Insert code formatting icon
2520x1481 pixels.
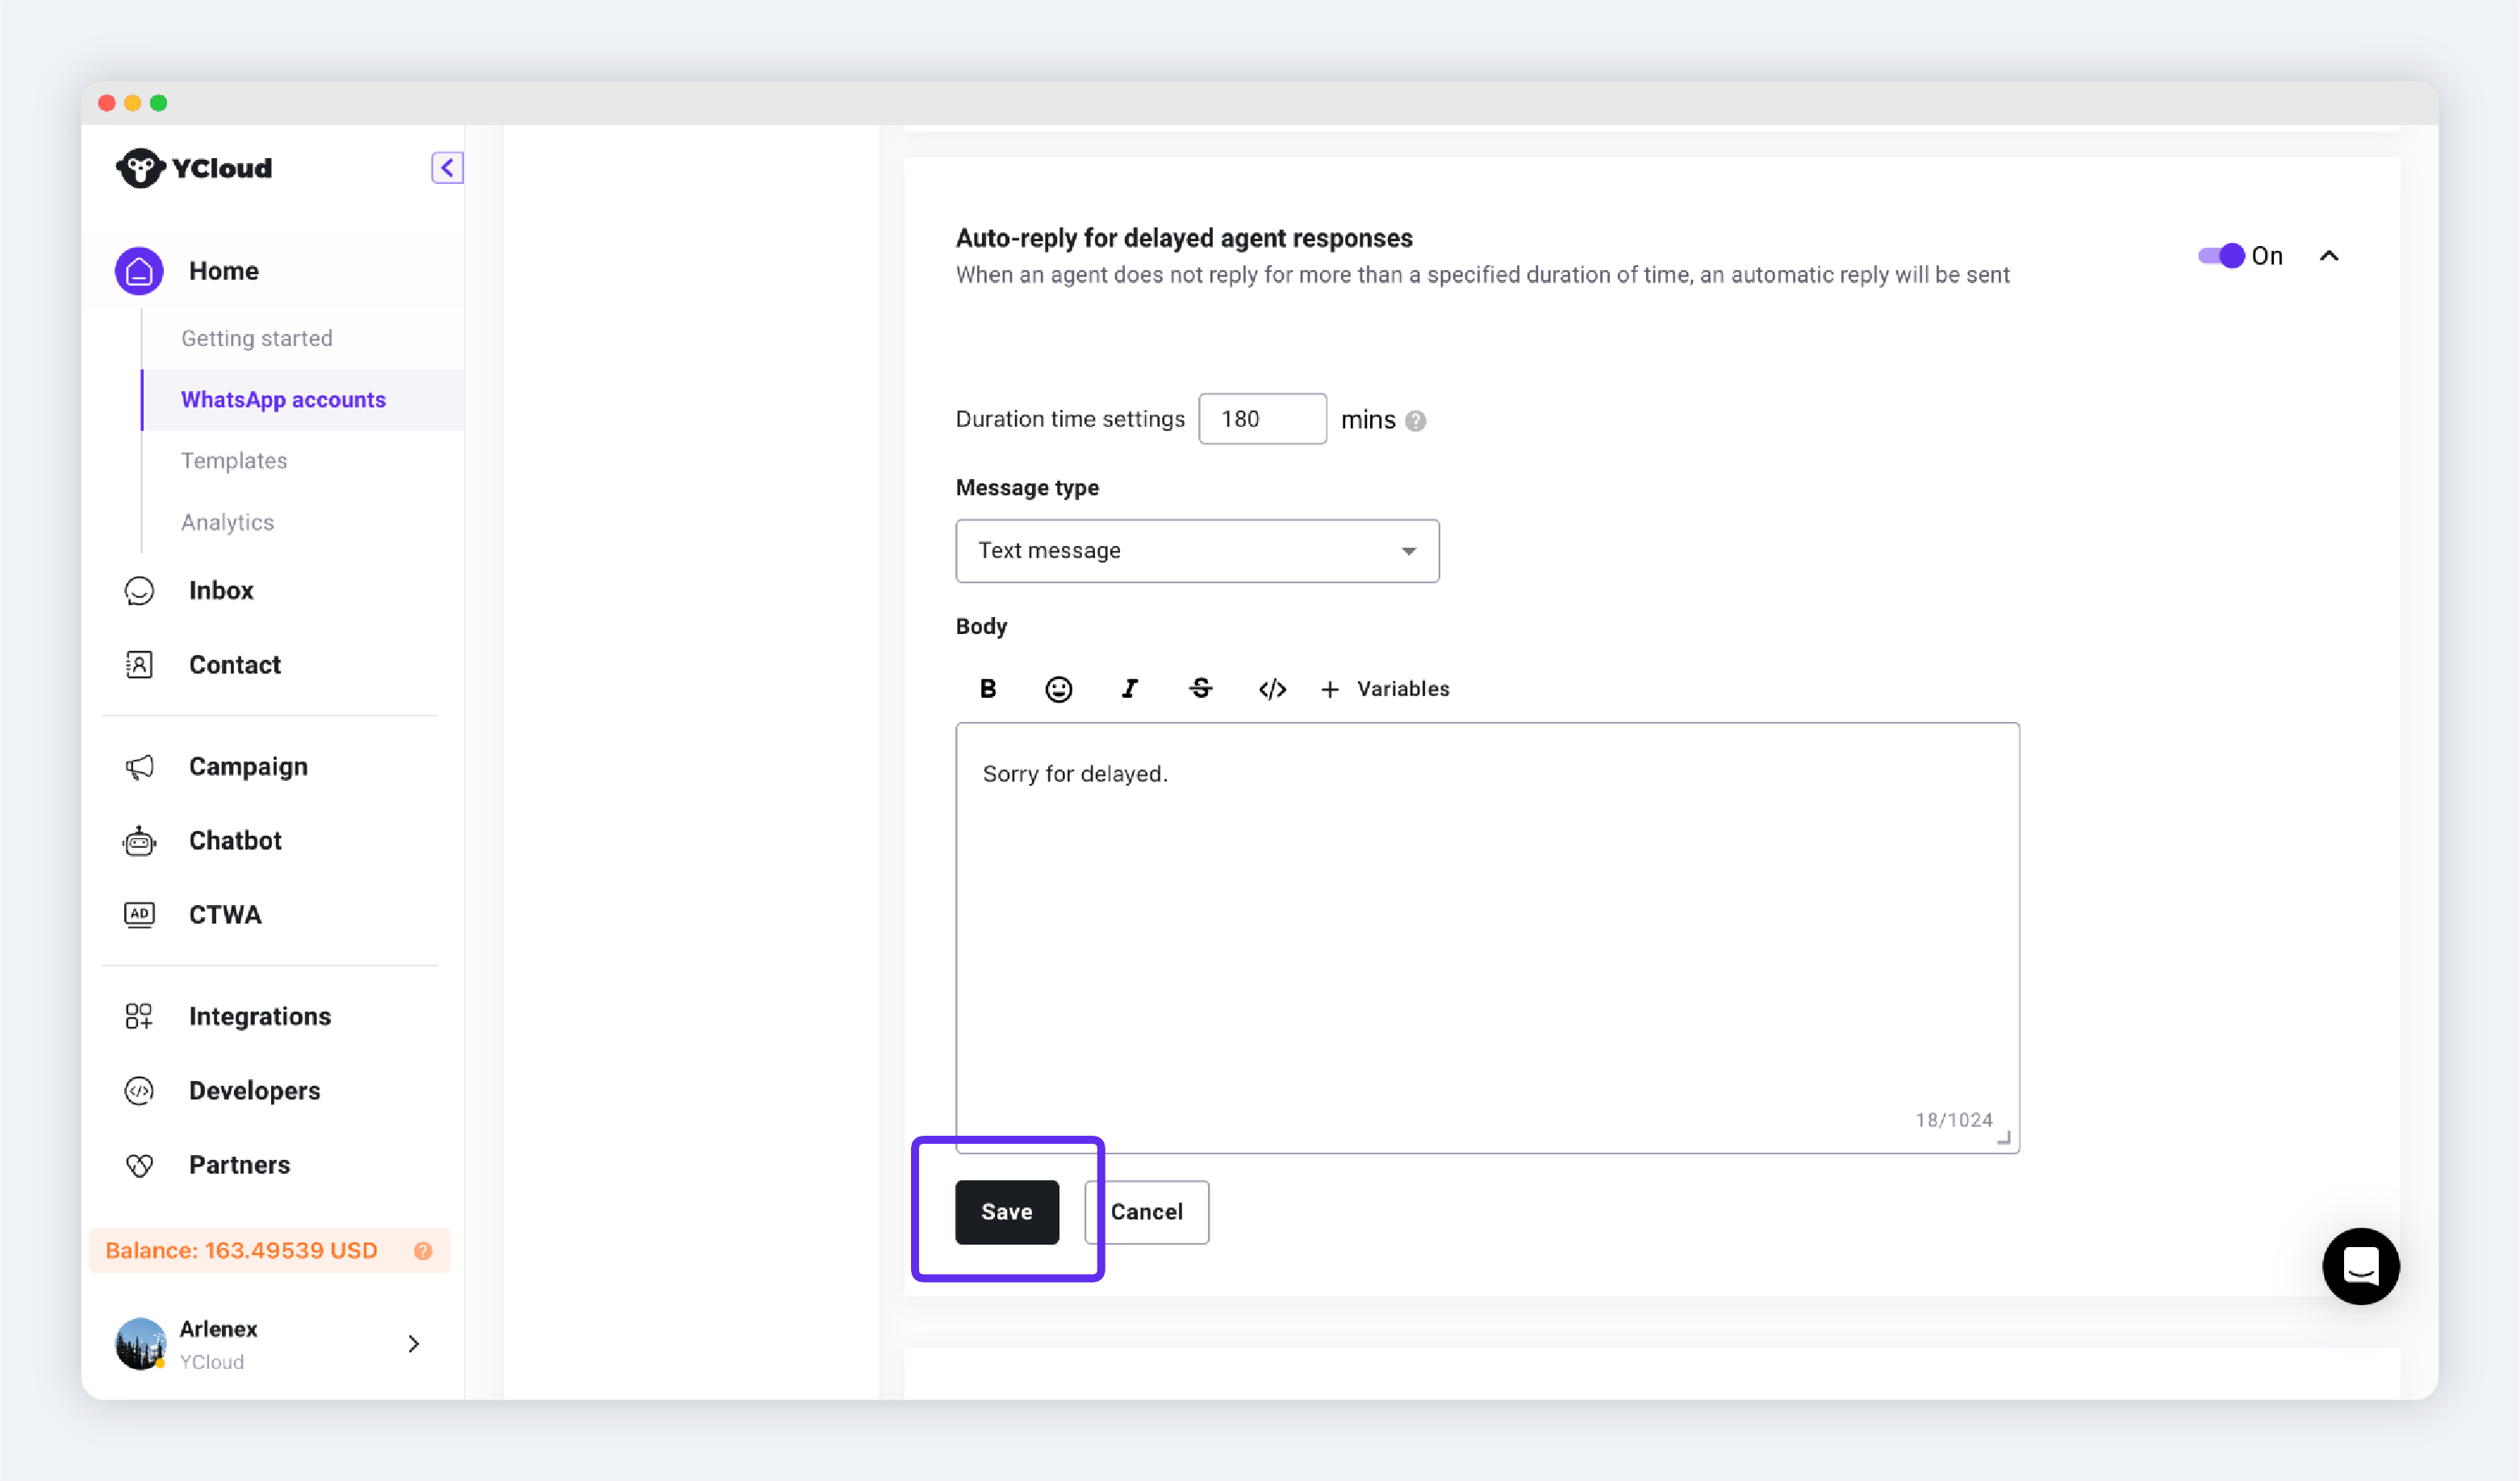(1271, 688)
